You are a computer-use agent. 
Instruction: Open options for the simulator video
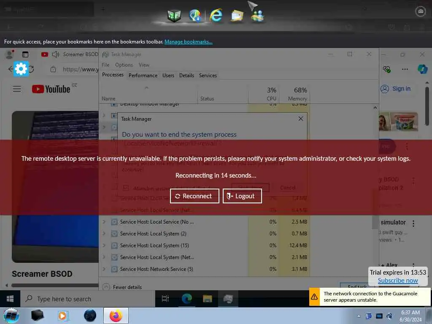click(413, 223)
